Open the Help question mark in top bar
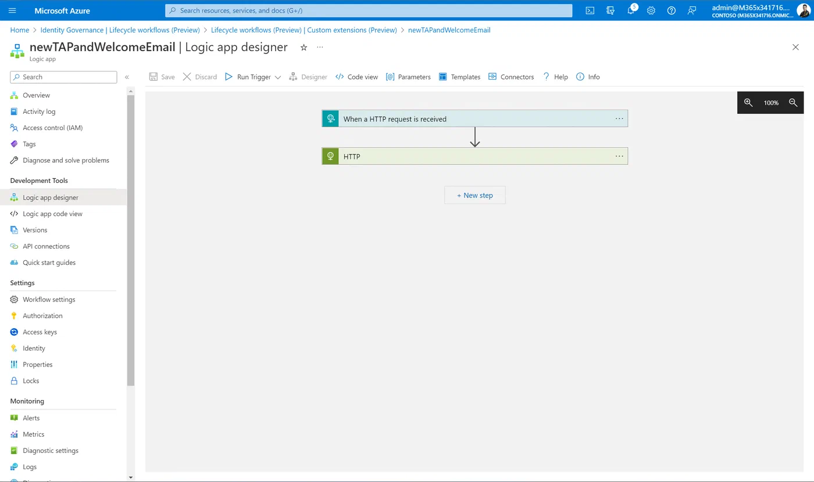814x482 pixels. pos(672,10)
